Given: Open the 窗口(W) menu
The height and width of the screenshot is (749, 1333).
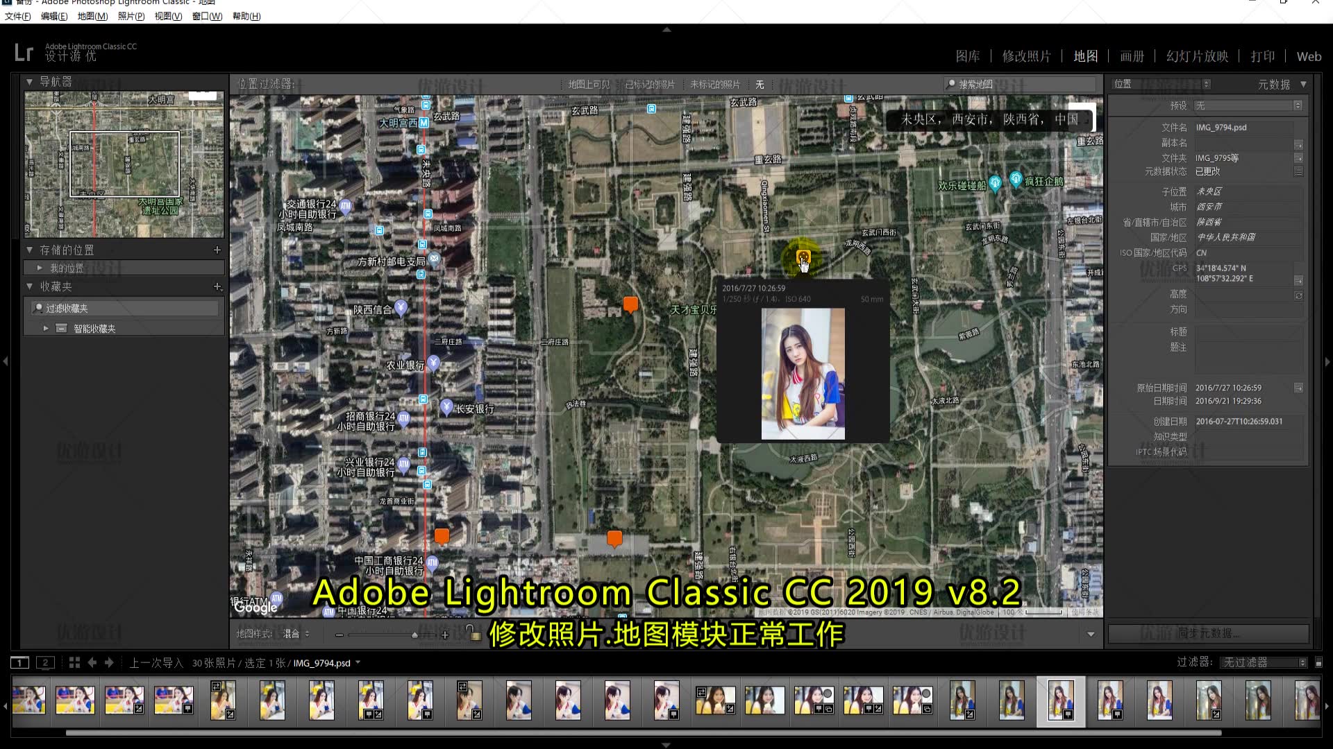Looking at the screenshot, I should pos(207,16).
